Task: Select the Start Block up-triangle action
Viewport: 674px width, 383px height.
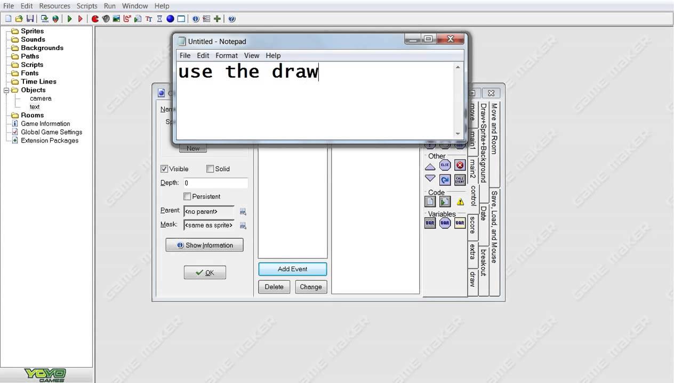Action: tap(430, 166)
